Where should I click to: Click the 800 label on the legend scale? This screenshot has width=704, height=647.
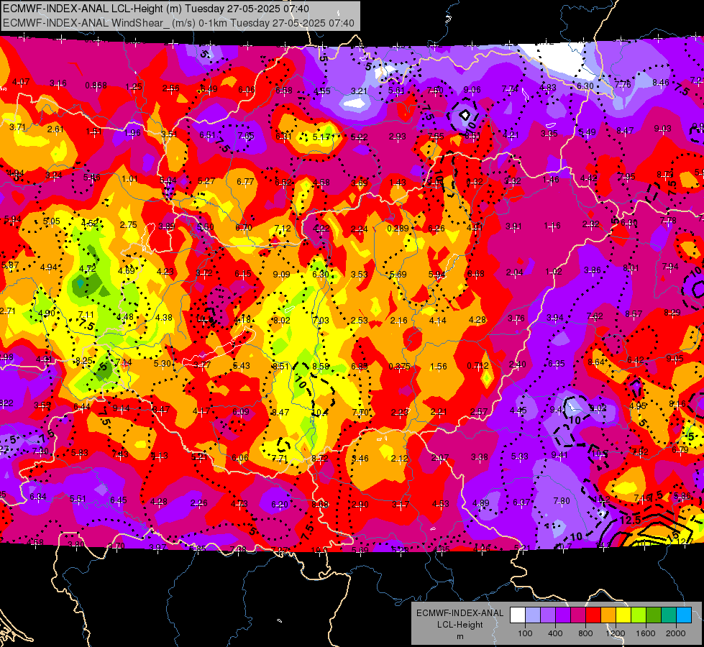point(585,633)
